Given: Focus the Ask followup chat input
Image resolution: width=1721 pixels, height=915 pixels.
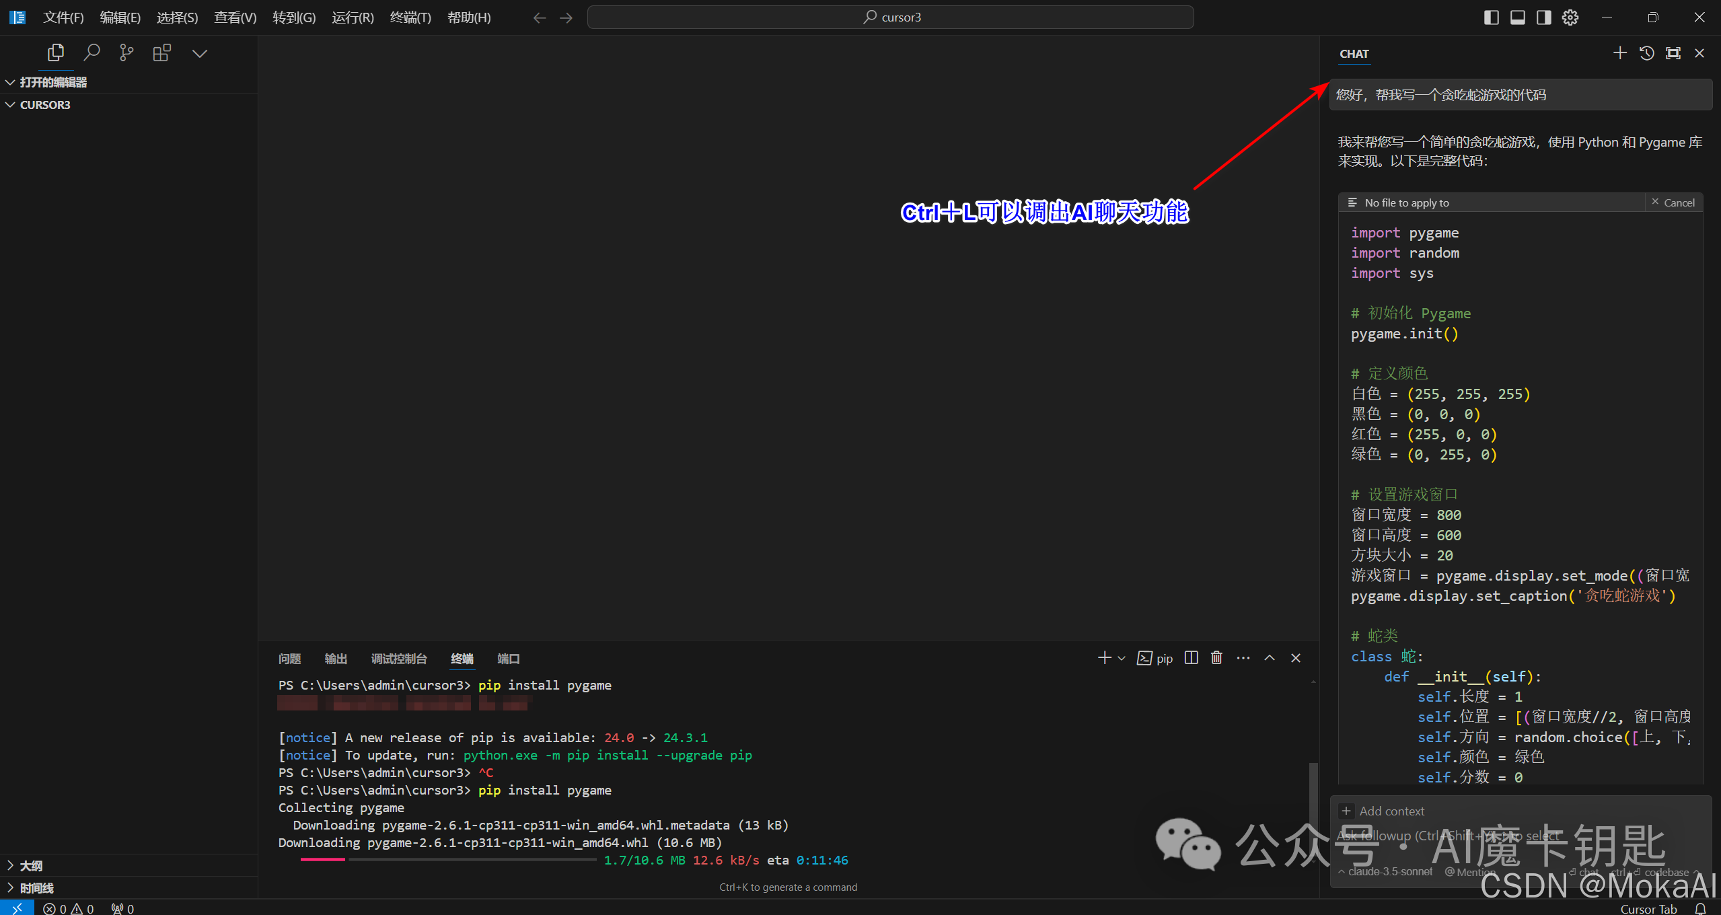Looking at the screenshot, I should point(1521,836).
